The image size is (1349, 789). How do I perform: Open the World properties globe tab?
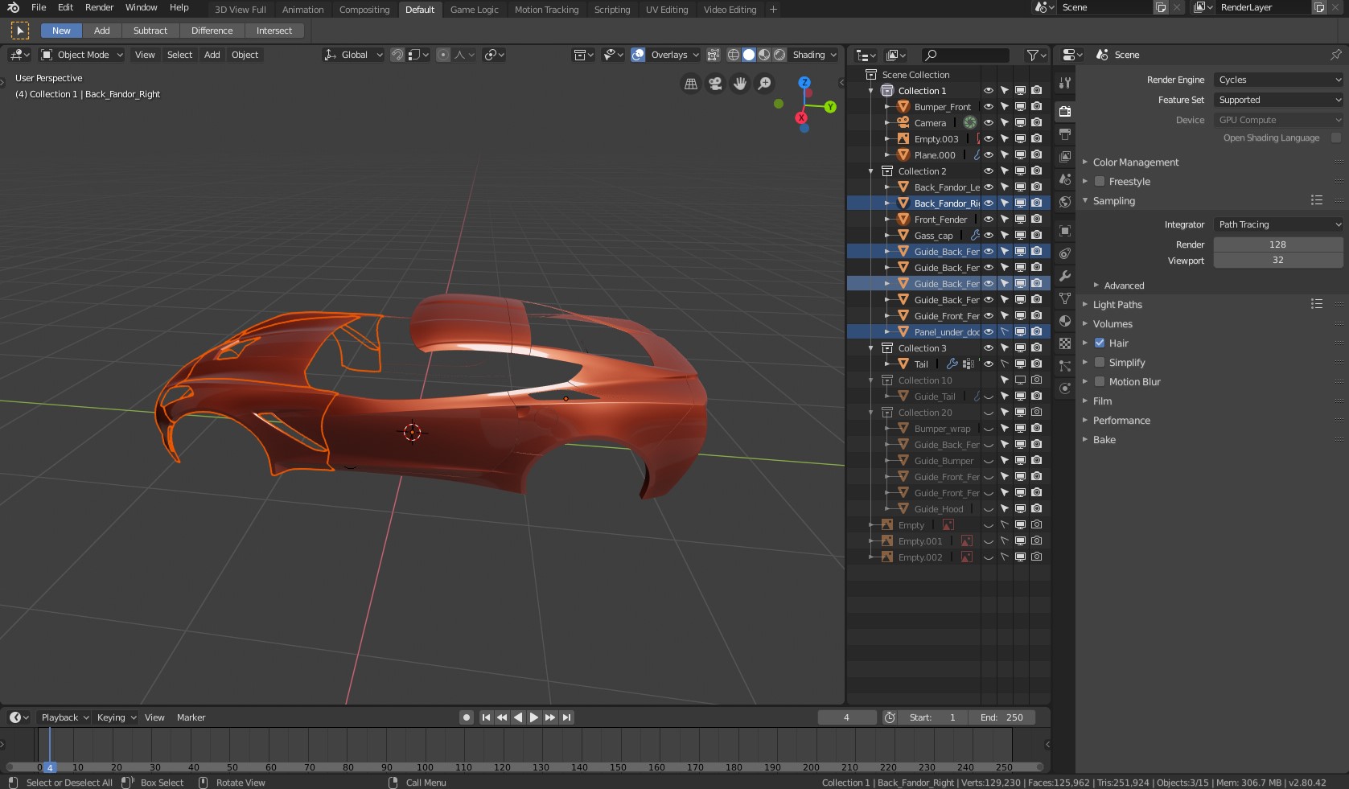(x=1065, y=202)
